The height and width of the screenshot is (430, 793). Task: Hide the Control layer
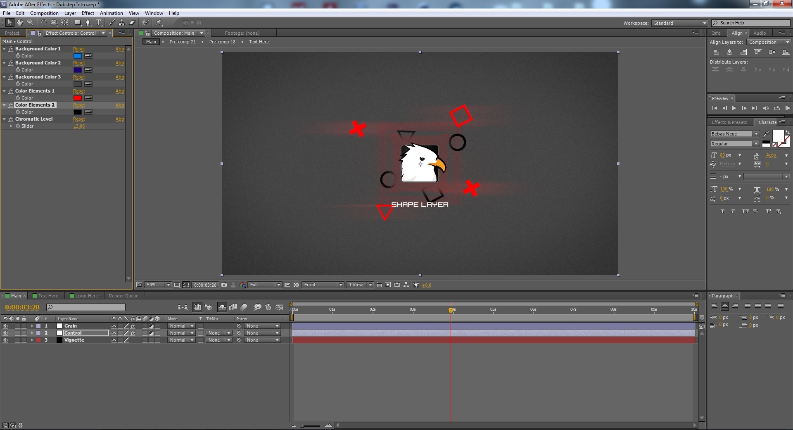[x=5, y=333]
